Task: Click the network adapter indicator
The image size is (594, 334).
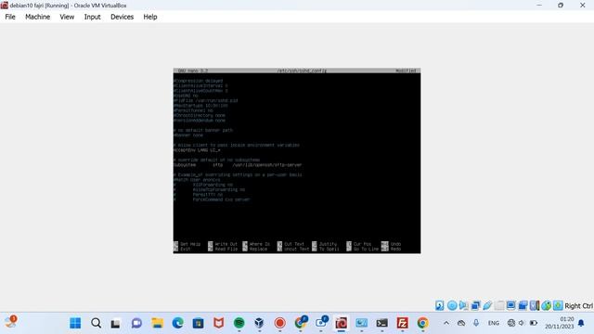Action: pyautogui.click(x=475, y=305)
